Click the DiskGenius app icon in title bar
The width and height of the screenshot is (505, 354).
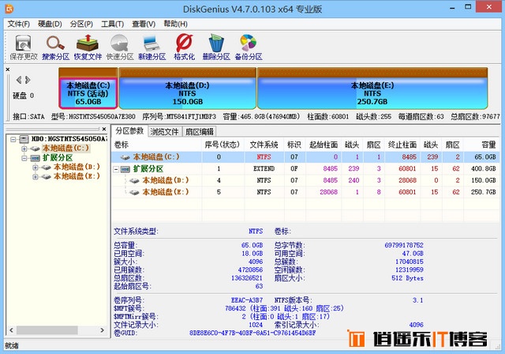point(9,9)
